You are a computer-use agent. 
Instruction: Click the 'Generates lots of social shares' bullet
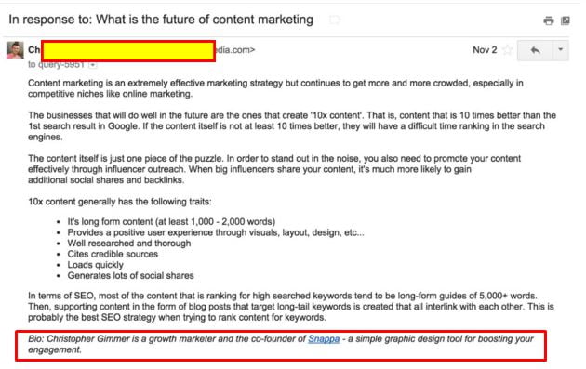coord(130,276)
